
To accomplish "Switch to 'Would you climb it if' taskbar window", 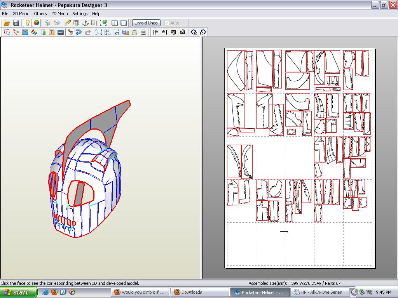I will click(x=140, y=292).
